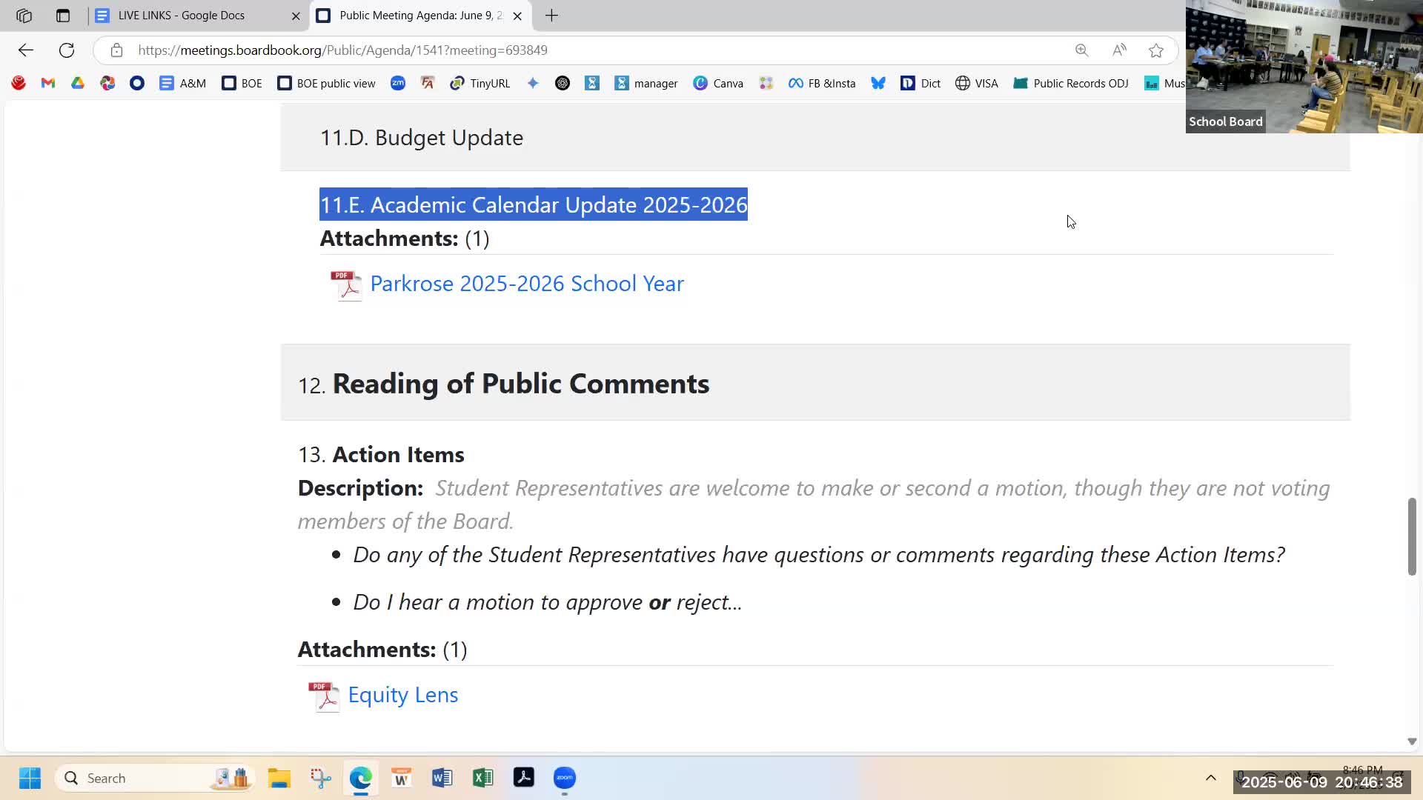Close the LIVE LINKS Google Docs tab
The image size is (1423, 800).
pyautogui.click(x=296, y=16)
